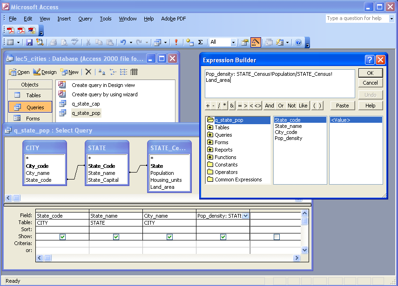Expand the Tables folder in Expression Builder
Image resolution: width=398 pixels, height=286 pixels.
pos(210,127)
